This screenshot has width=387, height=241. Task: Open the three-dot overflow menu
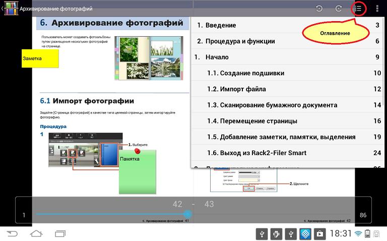coord(377,9)
